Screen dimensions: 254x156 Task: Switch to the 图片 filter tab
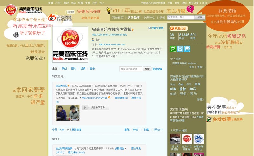pyautogui.click(x=73, y=69)
